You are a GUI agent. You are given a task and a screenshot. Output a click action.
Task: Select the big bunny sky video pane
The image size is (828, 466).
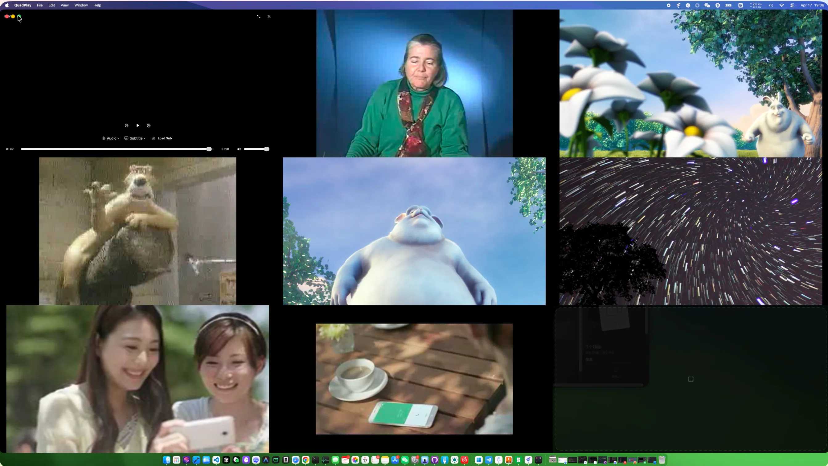[414, 231]
